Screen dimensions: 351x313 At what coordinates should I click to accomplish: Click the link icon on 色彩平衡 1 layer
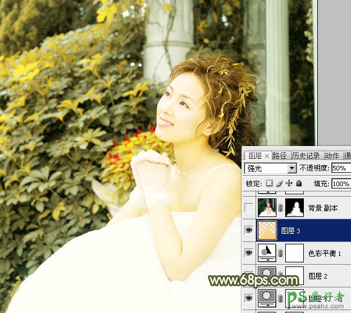tap(280, 253)
